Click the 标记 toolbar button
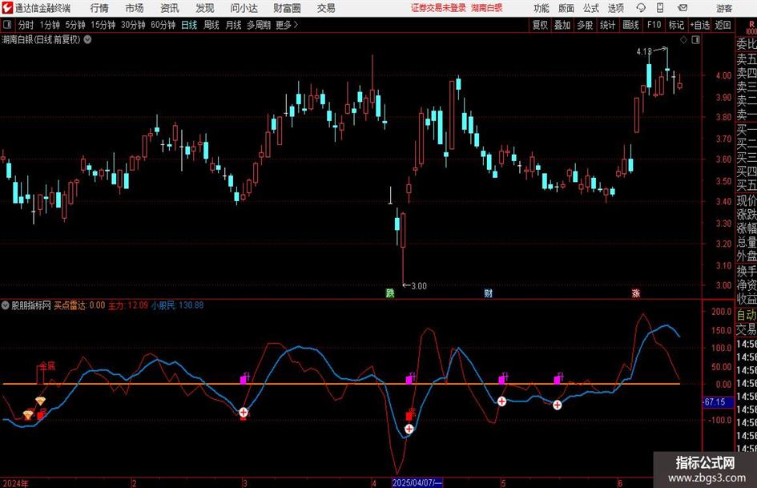This screenshot has width=757, height=488. pyautogui.click(x=676, y=25)
